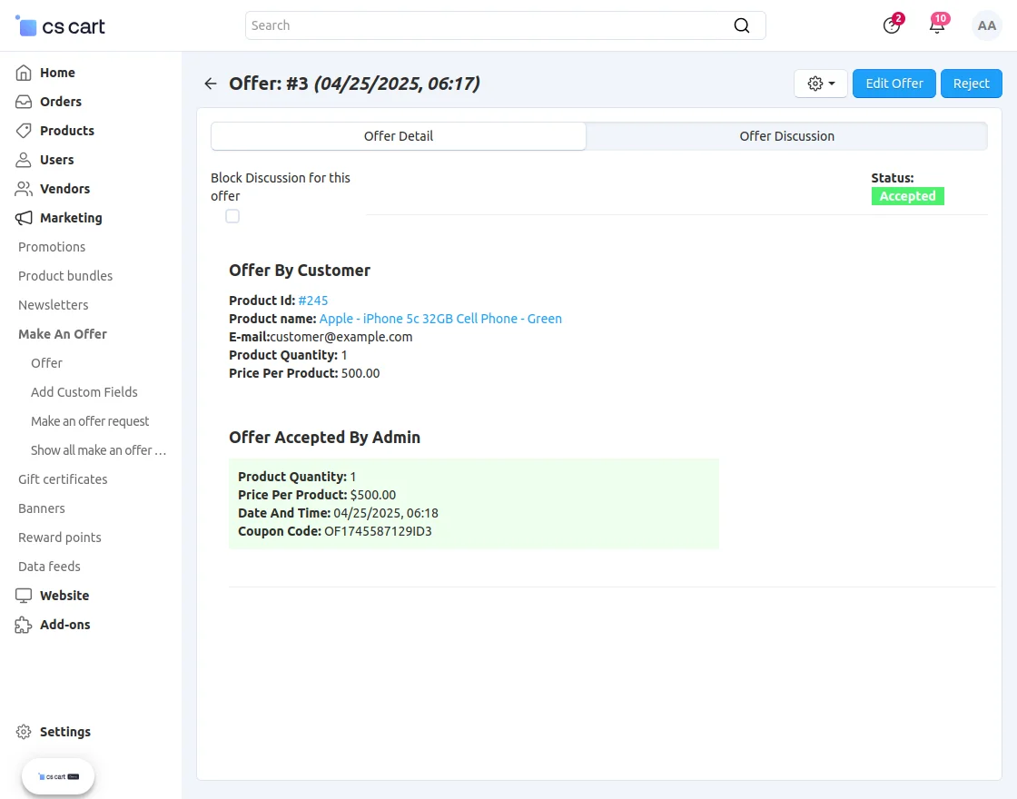
Task: Click inside the Search field
Action: (x=490, y=25)
